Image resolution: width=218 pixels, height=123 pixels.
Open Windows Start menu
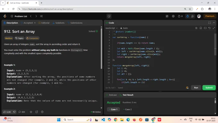pyautogui.click(x=59, y=120)
